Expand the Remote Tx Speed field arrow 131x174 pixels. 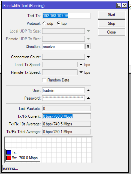[x=81, y=72]
